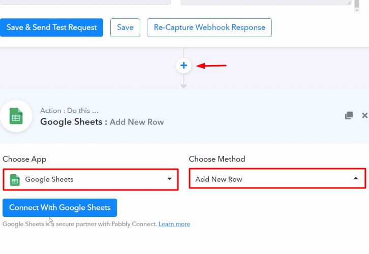Open the Choose App dropdown
Image resolution: width=369 pixels, height=254 pixels.
[x=90, y=179]
